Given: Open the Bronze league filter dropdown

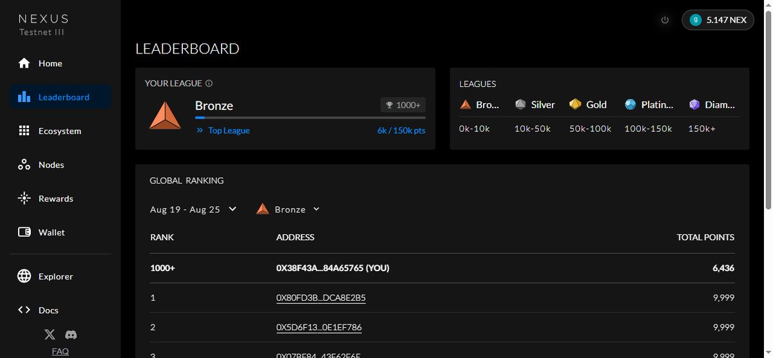Looking at the screenshot, I should tap(288, 209).
